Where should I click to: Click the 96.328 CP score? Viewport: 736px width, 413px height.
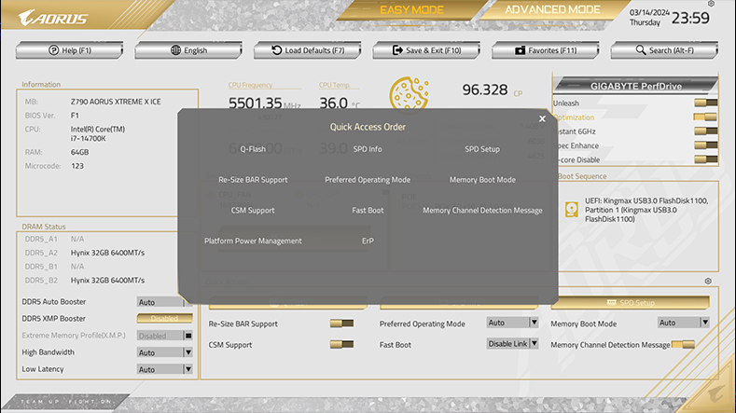[492, 89]
